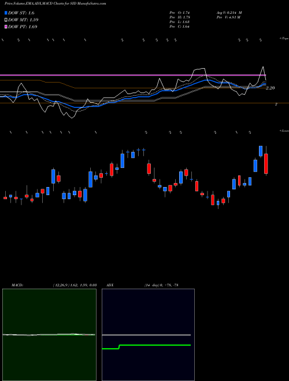289x381 pixels.
Task: Click the blue DOW ST legend swatch
Action: point(6,13)
